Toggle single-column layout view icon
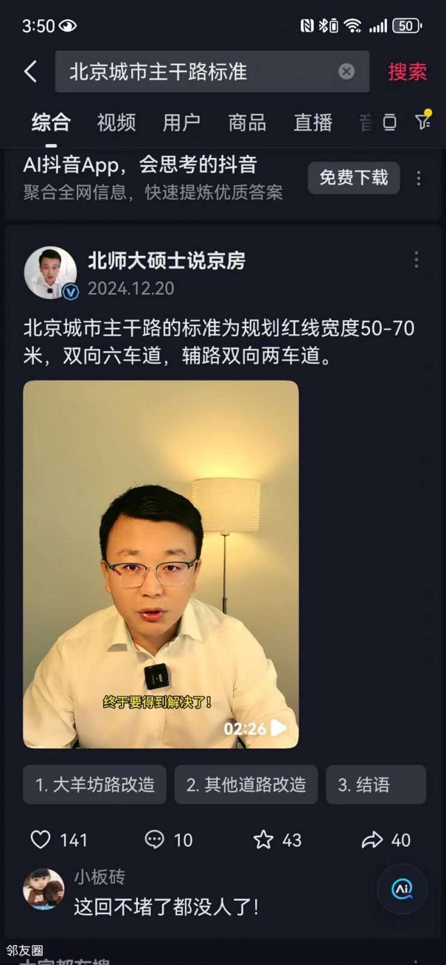This screenshot has width=446, height=965. [x=389, y=122]
